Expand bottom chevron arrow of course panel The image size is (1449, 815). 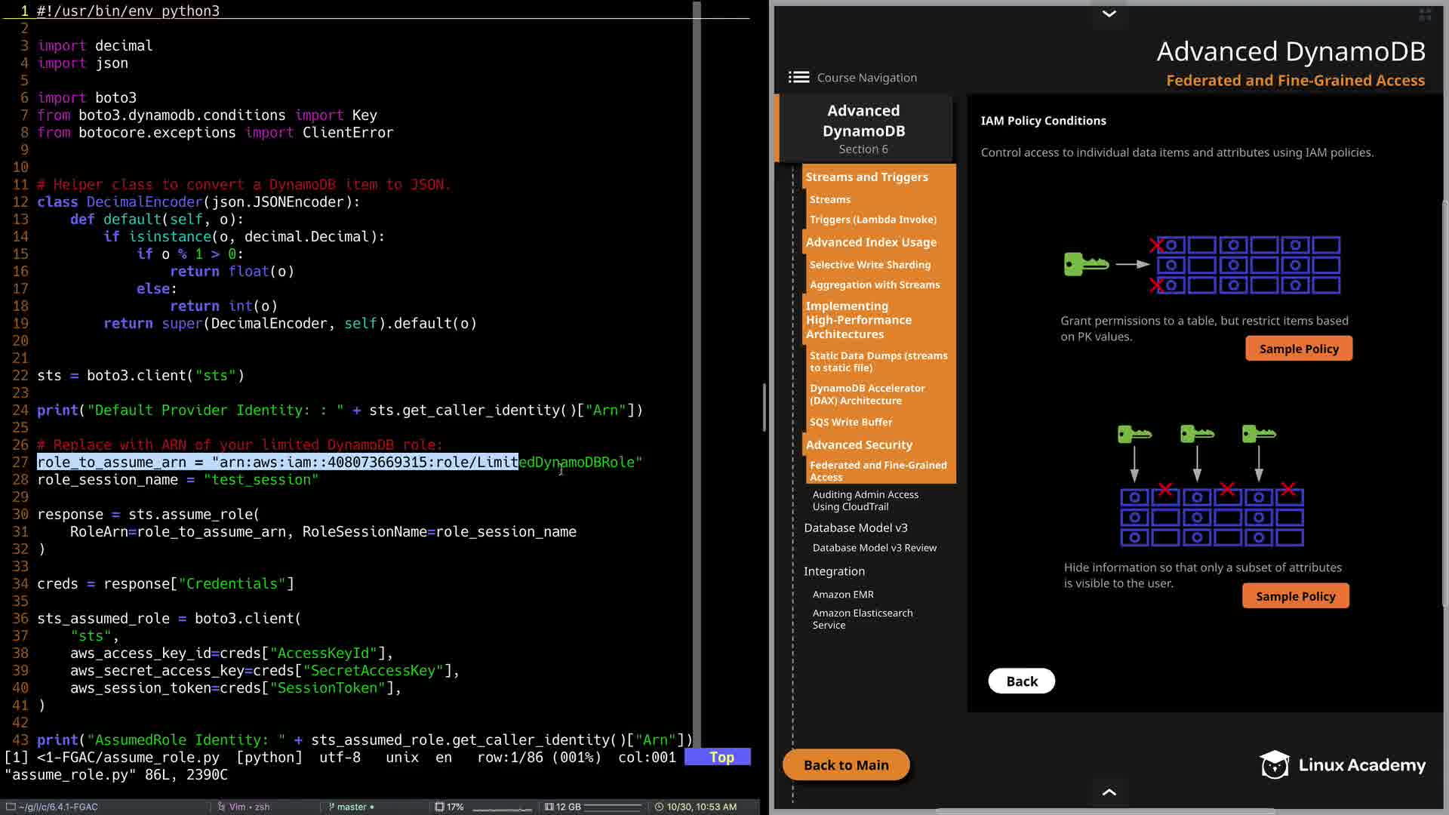(x=1109, y=792)
